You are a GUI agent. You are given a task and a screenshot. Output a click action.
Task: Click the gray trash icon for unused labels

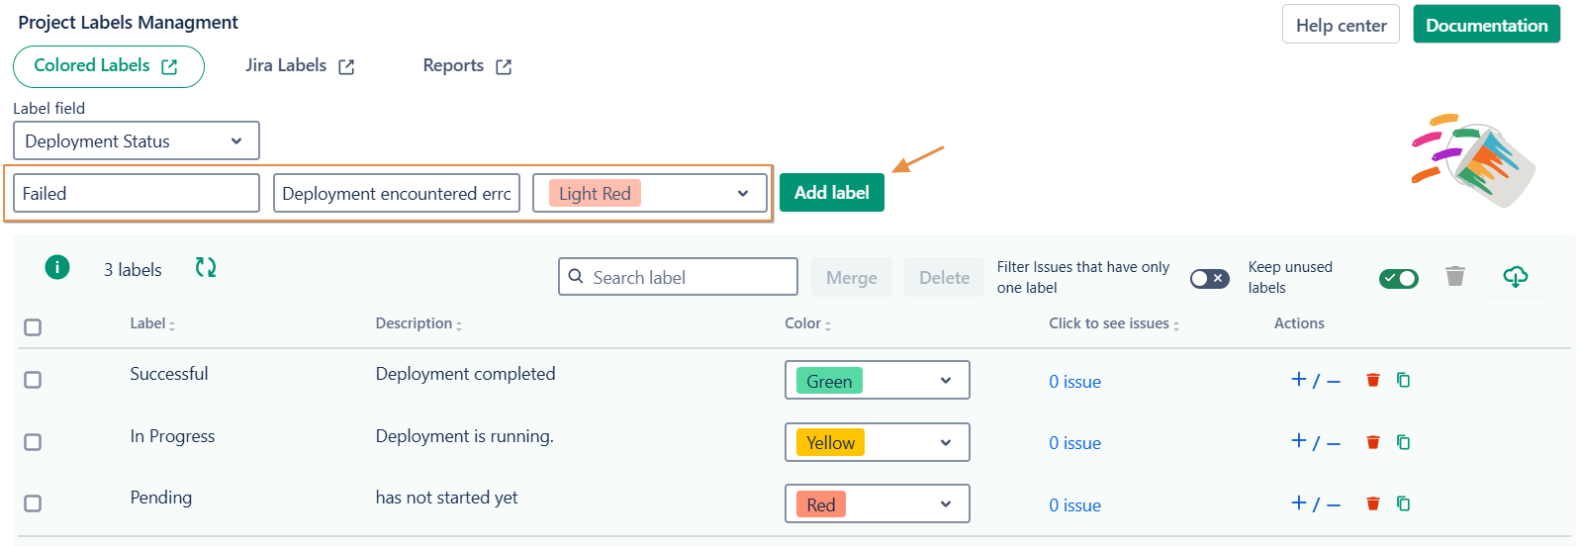[1454, 276]
